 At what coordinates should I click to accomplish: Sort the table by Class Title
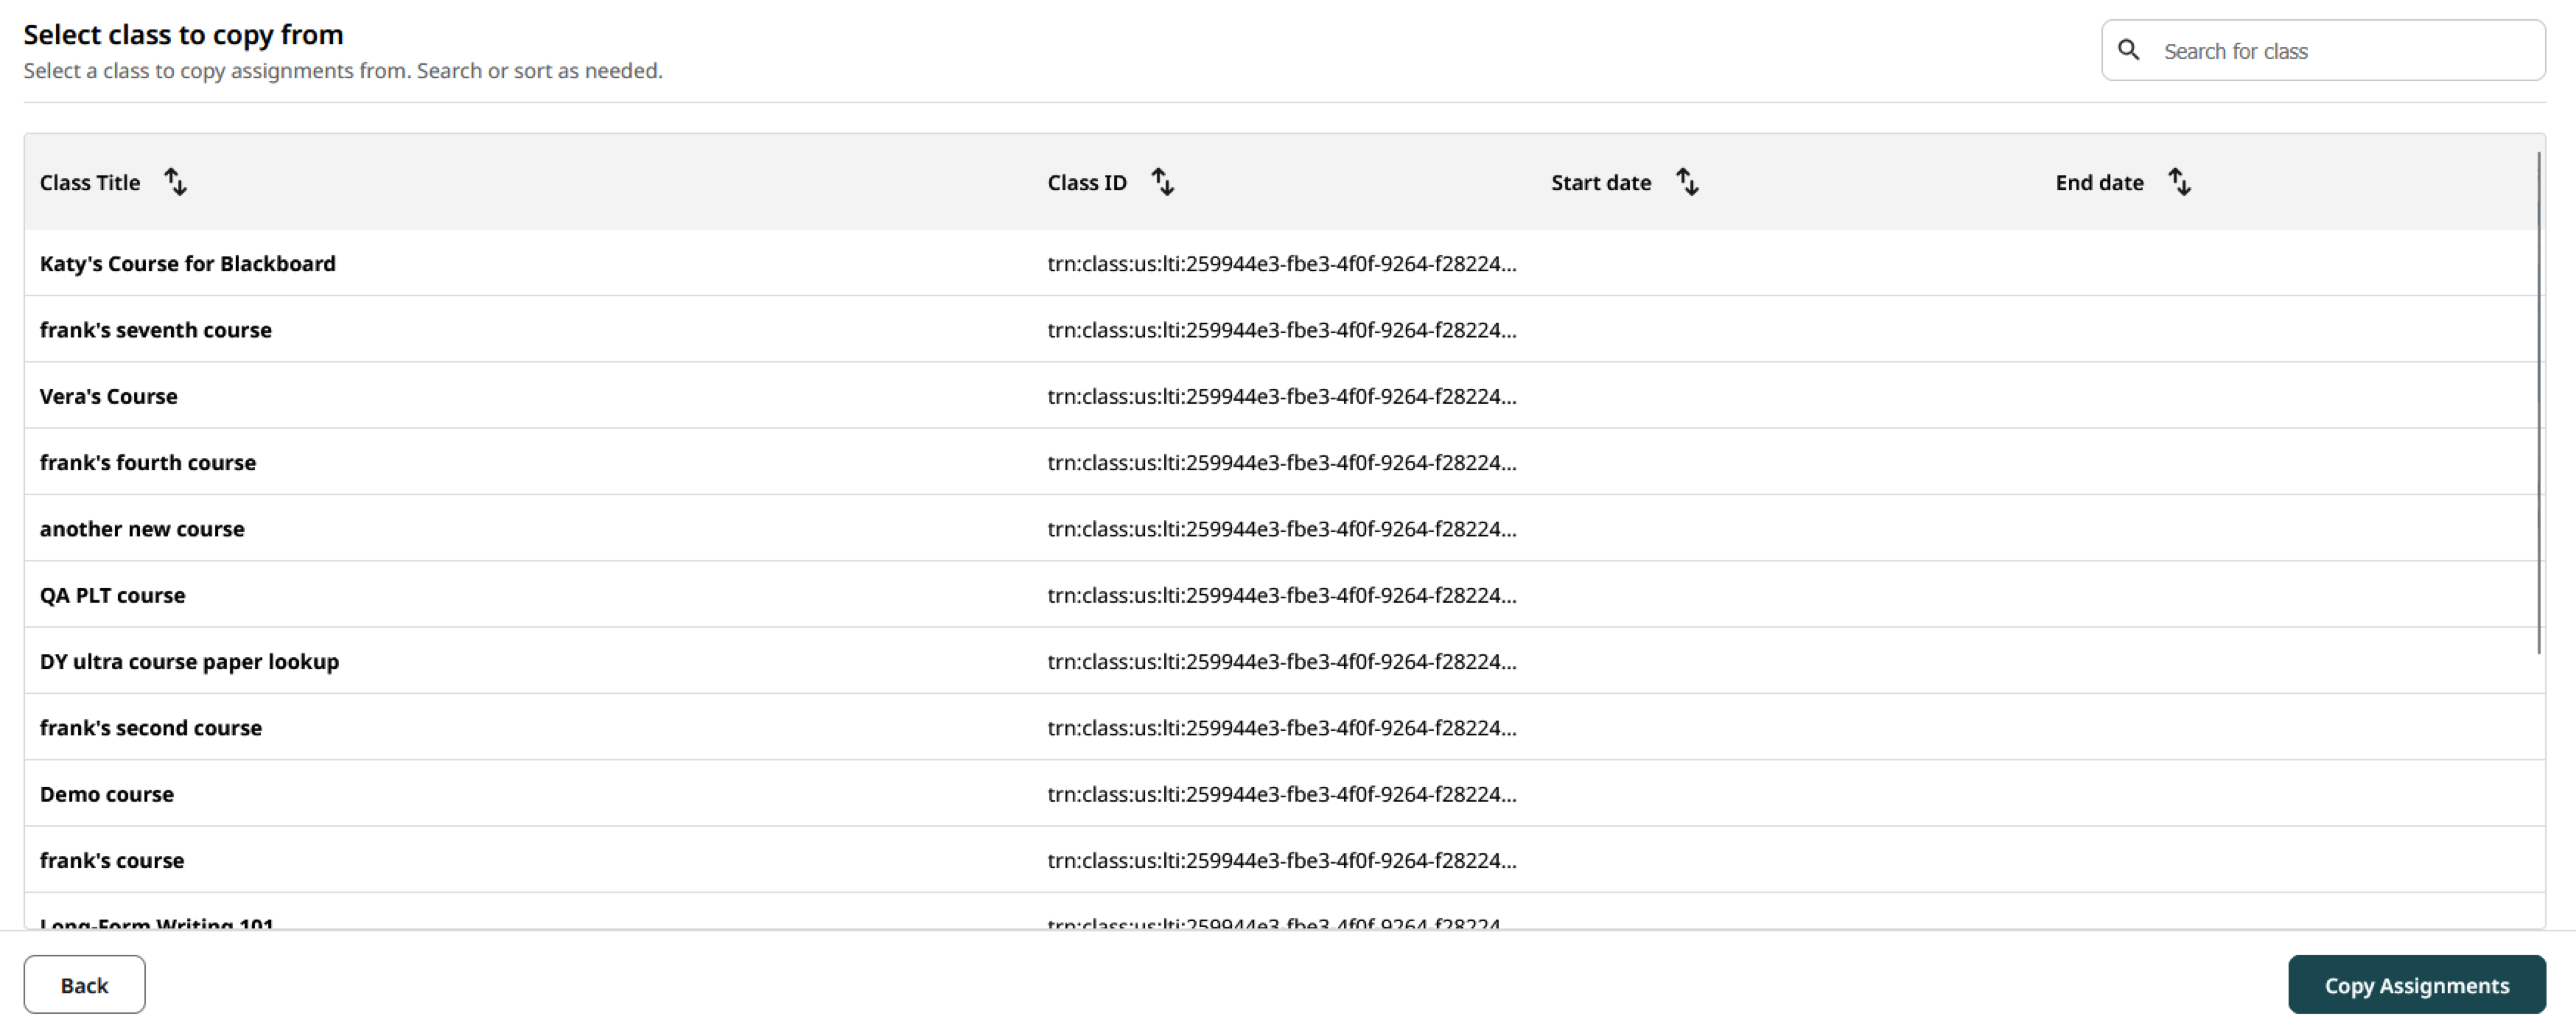[x=176, y=182]
